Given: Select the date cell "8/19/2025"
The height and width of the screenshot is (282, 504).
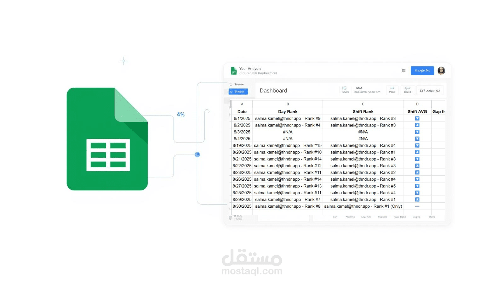Looking at the screenshot, I should 242,145.
